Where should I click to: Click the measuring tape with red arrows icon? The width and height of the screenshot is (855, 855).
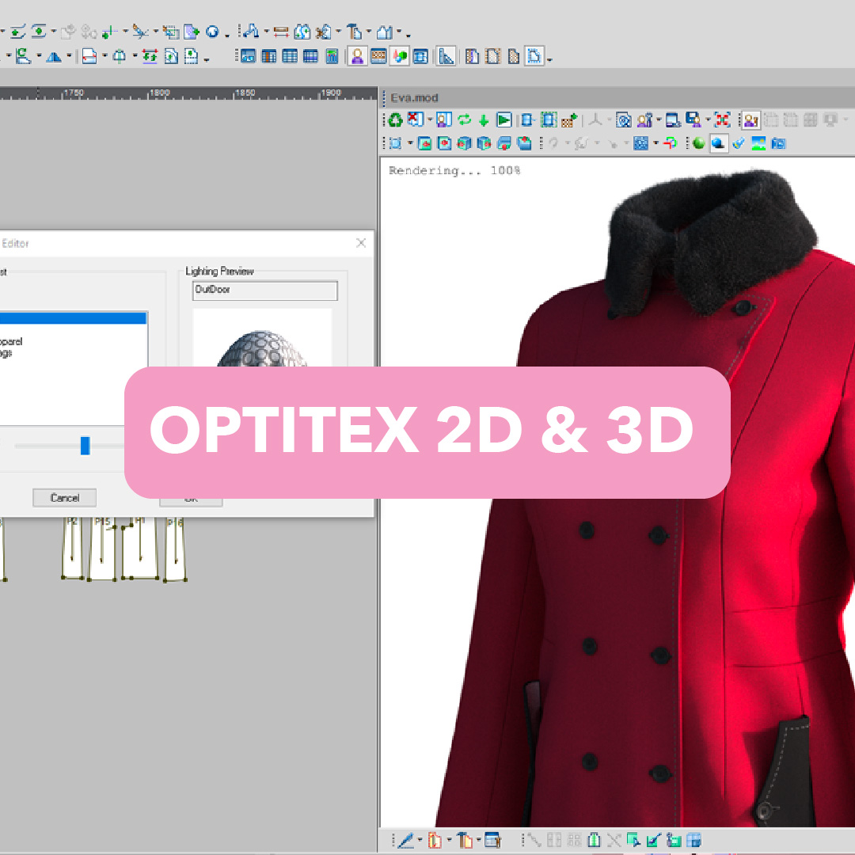point(281,32)
